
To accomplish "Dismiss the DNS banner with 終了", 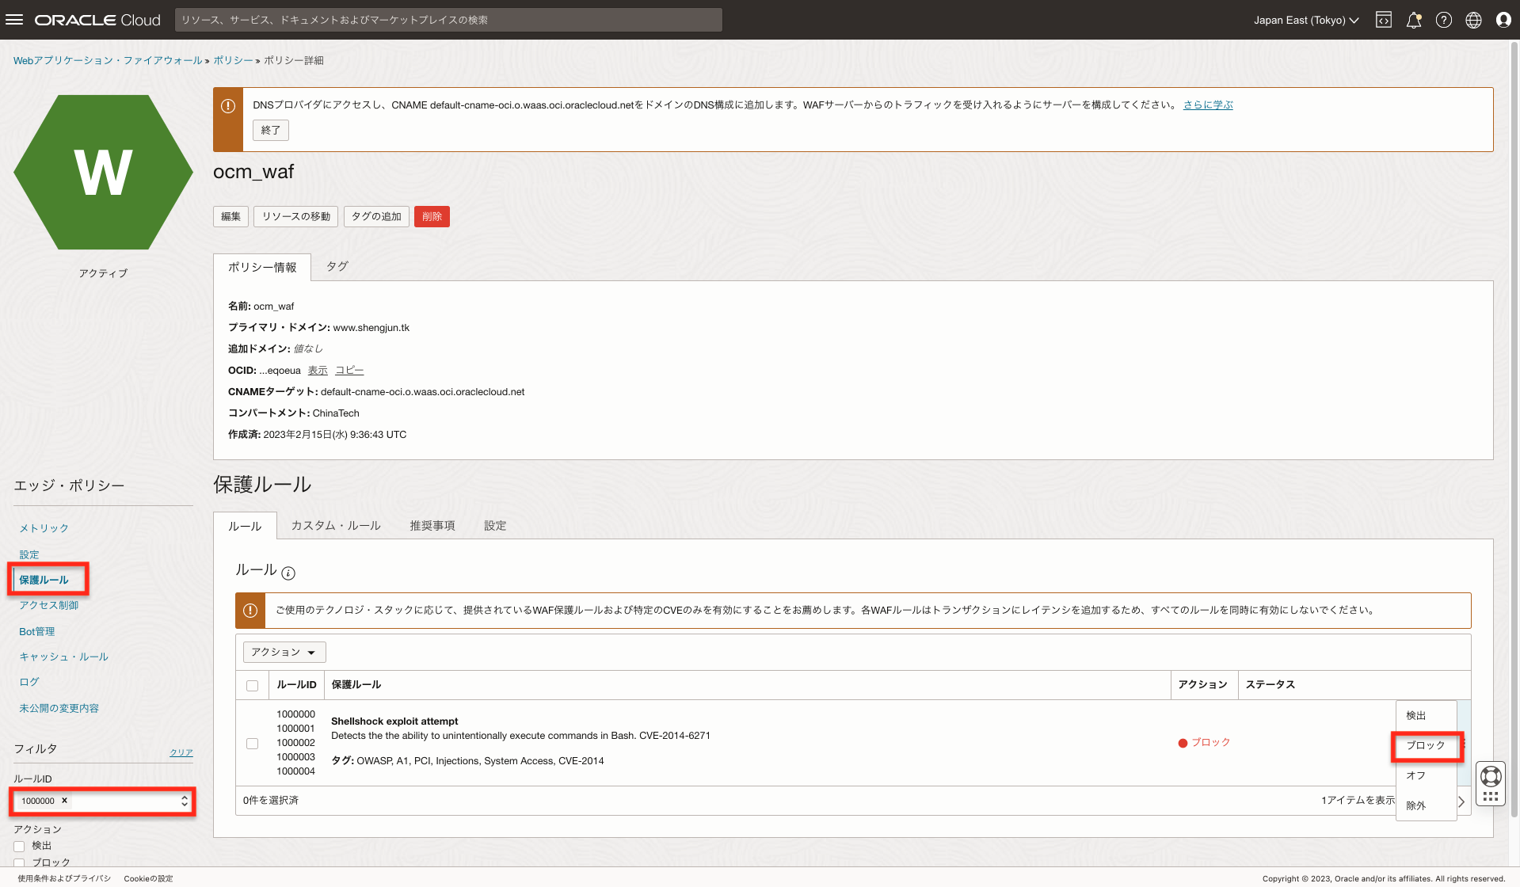I will tap(271, 130).
